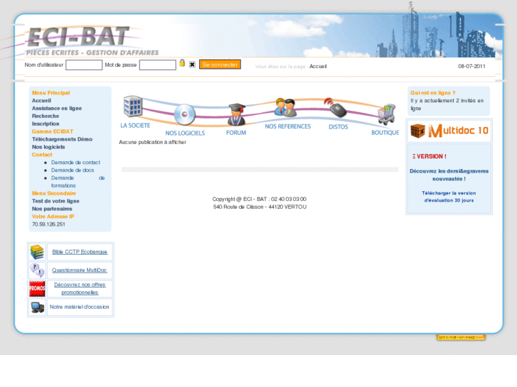The width and height of the screenshot is (517, 387).
Task: Click the LA SOCIETE label
Action: click(x=135, y=126)
